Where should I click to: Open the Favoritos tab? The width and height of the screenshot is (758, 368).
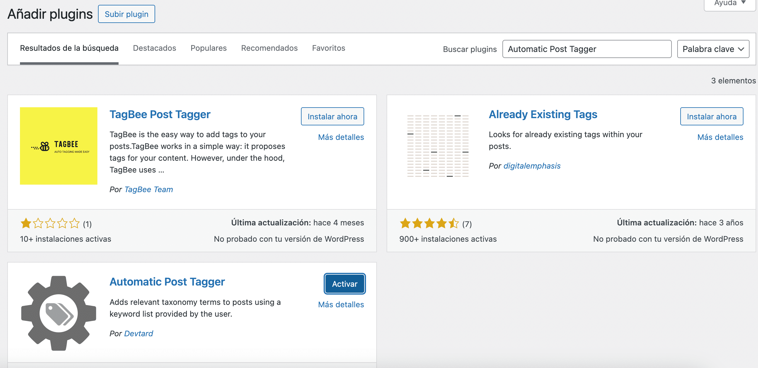[x=328, y=48]
